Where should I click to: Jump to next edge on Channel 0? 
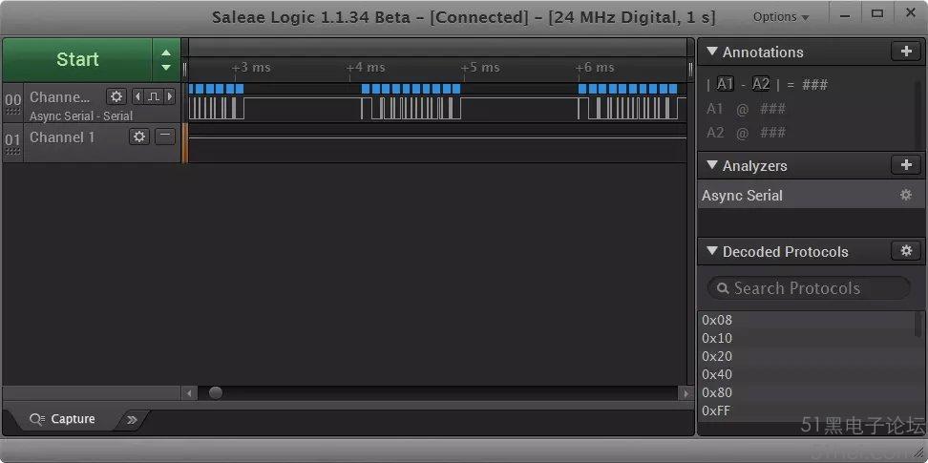click(x=169, y=96)
